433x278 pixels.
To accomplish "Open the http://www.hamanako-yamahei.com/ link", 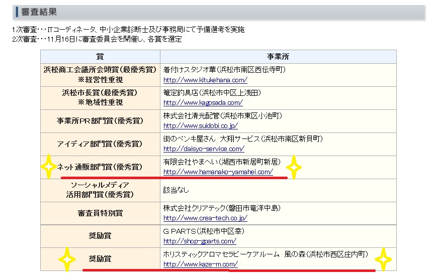I will [218, 172].
